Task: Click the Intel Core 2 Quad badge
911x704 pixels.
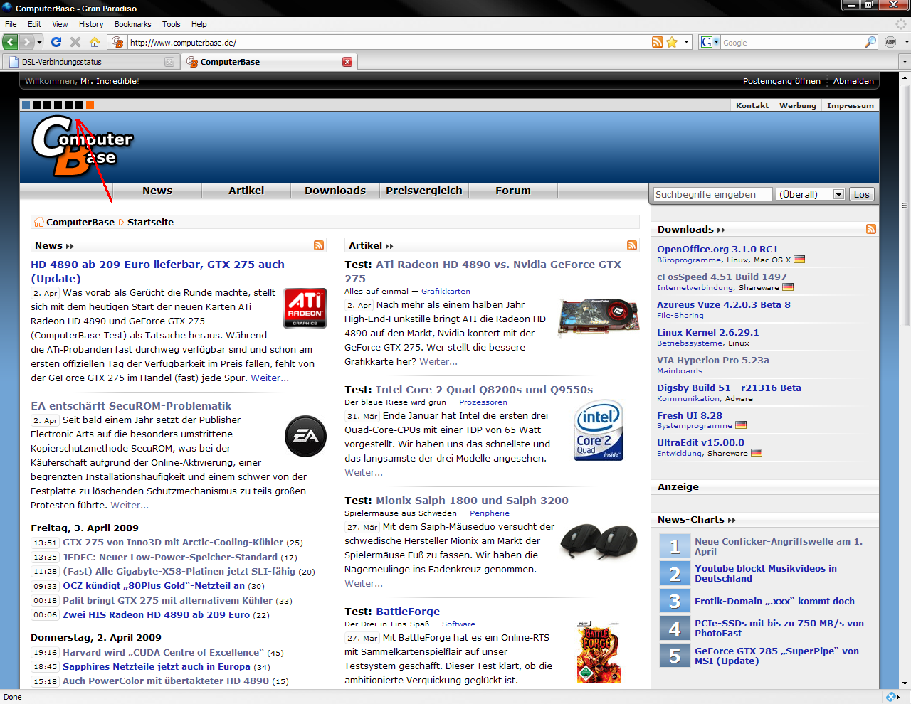Action: pyautogui.click(x=599, y=430)
